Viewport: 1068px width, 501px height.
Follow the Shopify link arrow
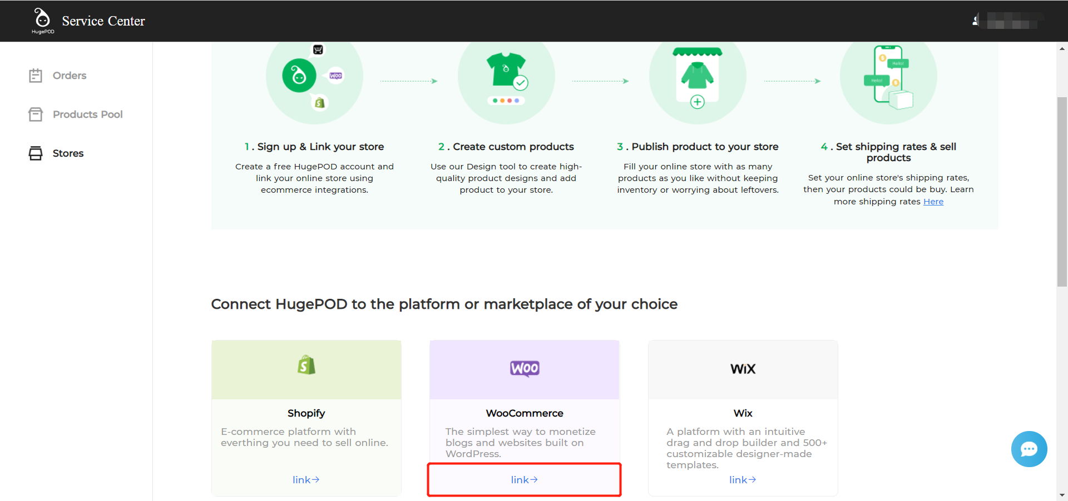(306, 480)
